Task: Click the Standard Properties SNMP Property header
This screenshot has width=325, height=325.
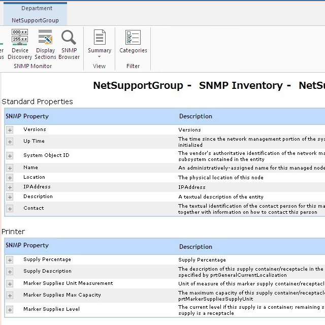Action: (27, 116)
